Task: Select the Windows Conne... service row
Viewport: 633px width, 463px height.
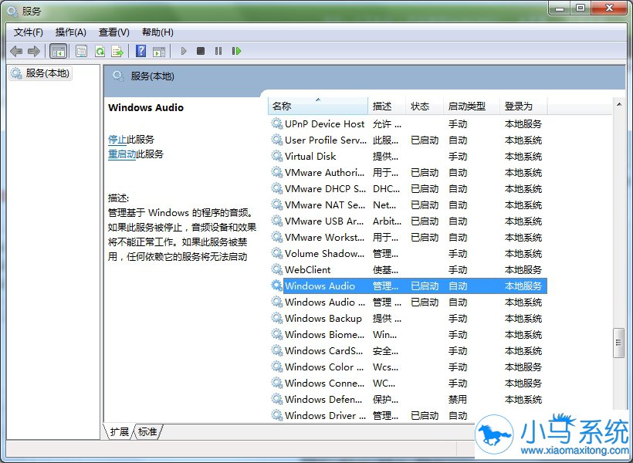Action: [x=408, y=383]
